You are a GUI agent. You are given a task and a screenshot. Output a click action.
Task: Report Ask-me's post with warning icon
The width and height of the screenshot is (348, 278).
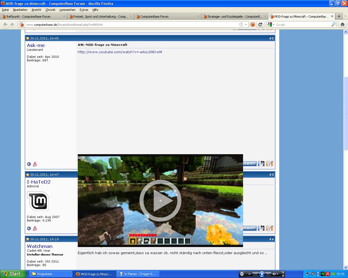[35, 164]
